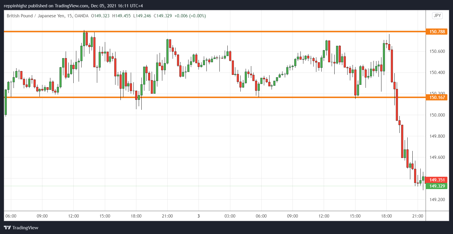
Task: Click the British Pound / Japanese Yen title
Action: [x=36, y=16]
